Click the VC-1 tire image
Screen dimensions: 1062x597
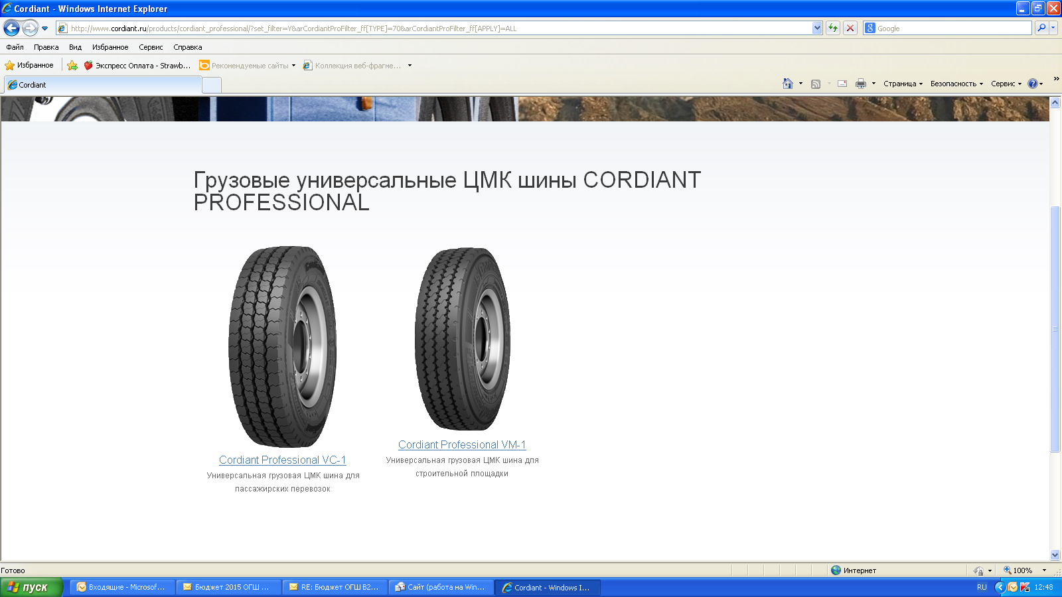click(283, 346)
